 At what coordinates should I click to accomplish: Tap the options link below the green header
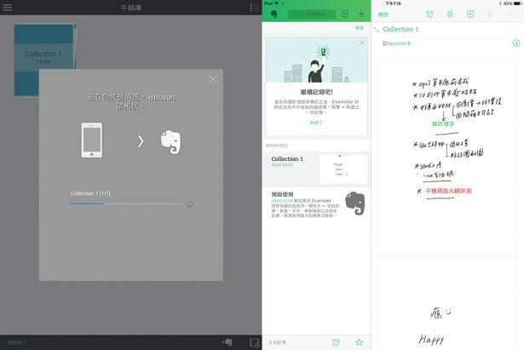tap(359, 28)
